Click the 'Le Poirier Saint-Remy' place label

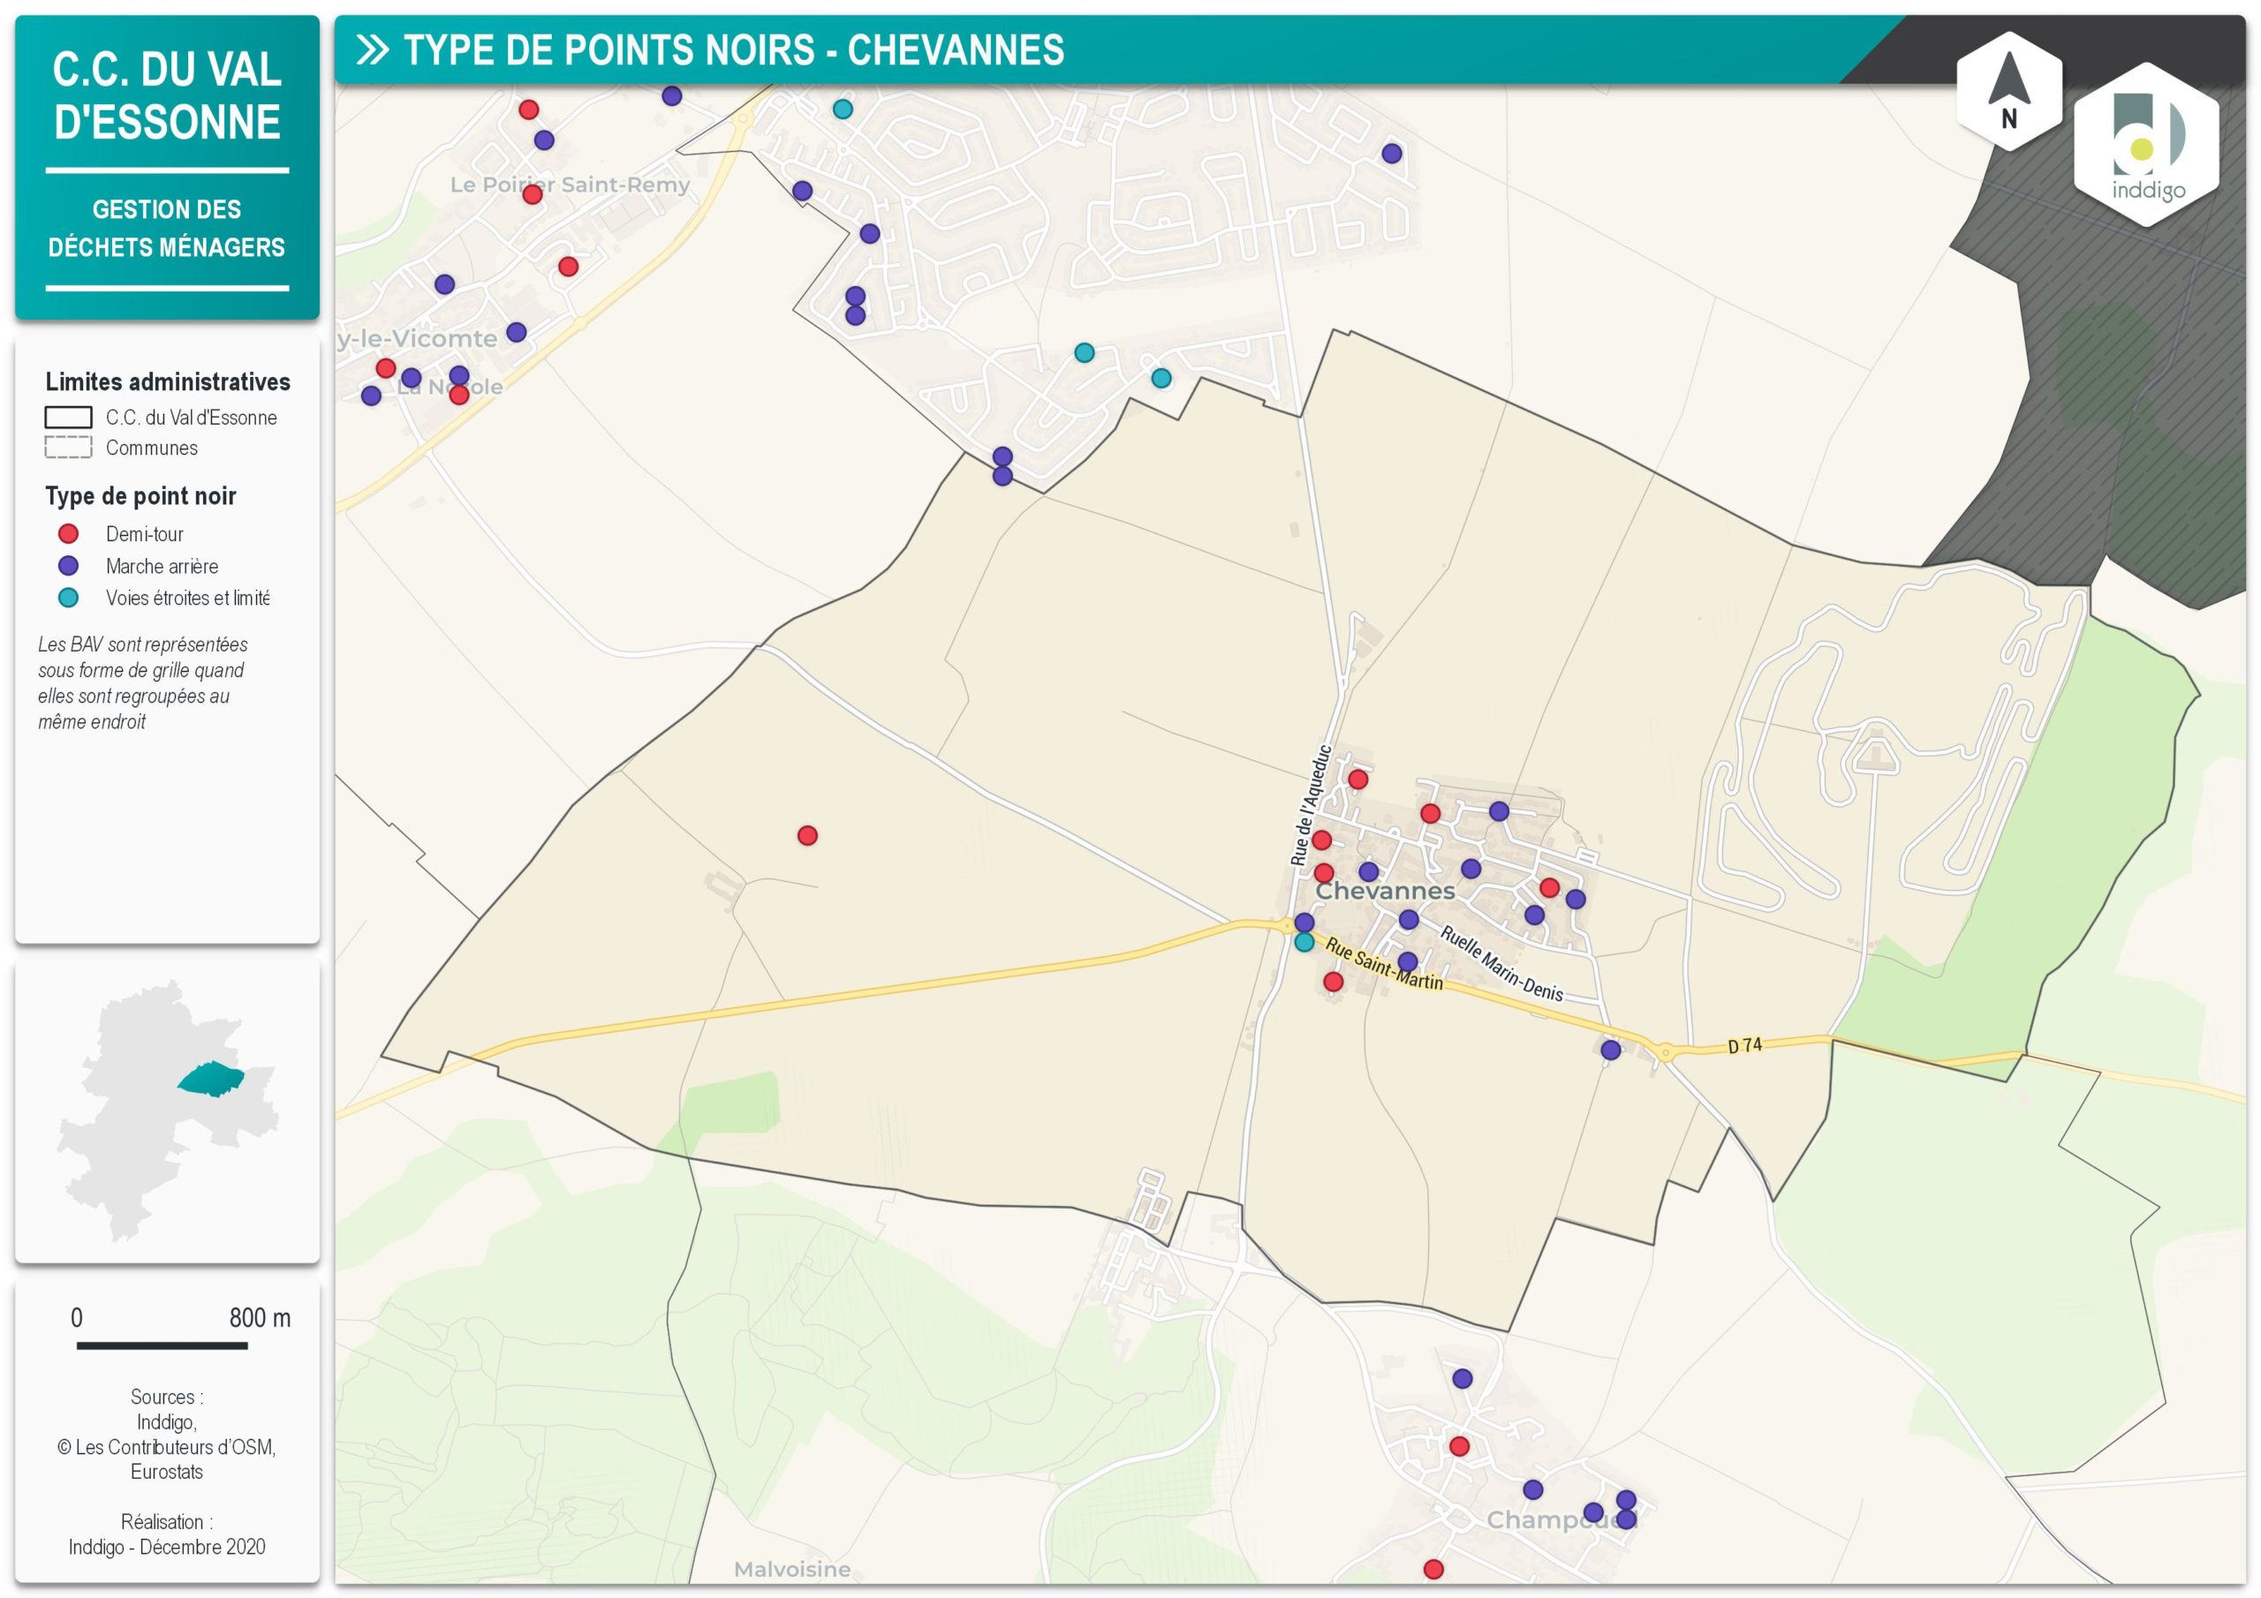tap(571, 185)
